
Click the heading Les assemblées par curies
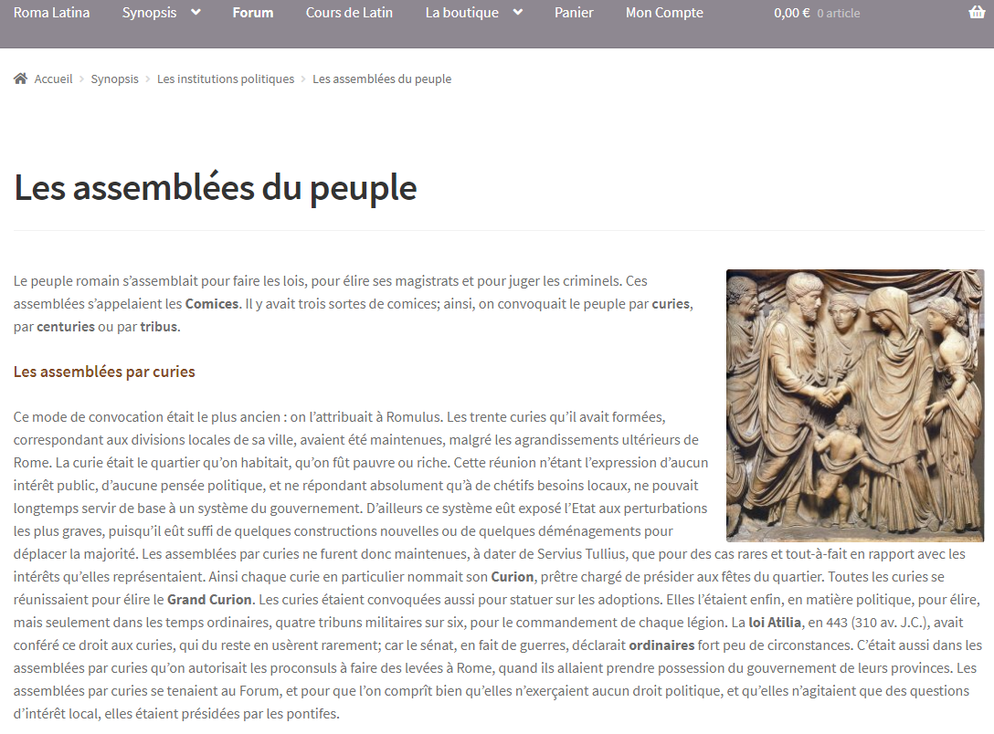[x=104, y=372]
